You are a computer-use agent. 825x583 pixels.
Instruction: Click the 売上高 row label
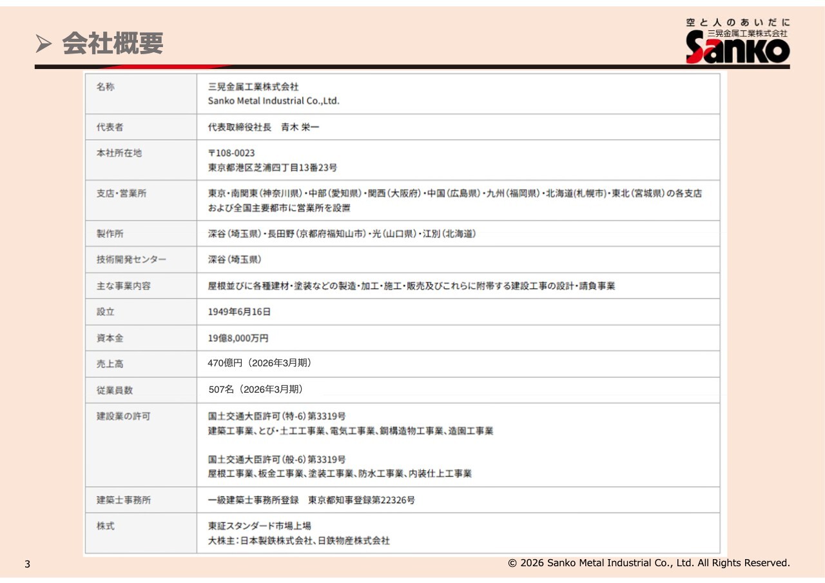tap(110, 364)
